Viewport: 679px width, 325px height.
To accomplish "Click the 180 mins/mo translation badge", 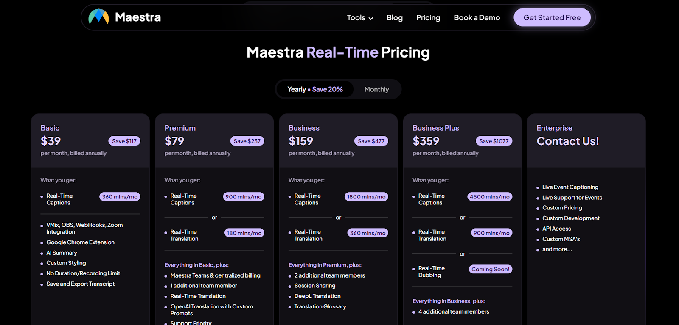I will pos(244,233).
